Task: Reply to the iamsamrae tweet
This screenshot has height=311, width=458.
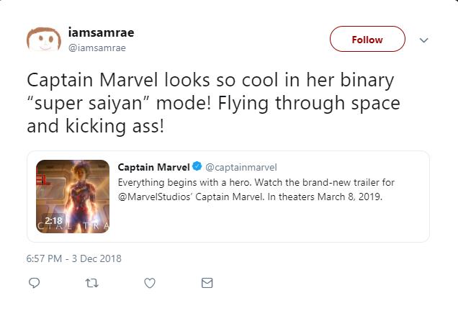Action: tap(34, 284)
